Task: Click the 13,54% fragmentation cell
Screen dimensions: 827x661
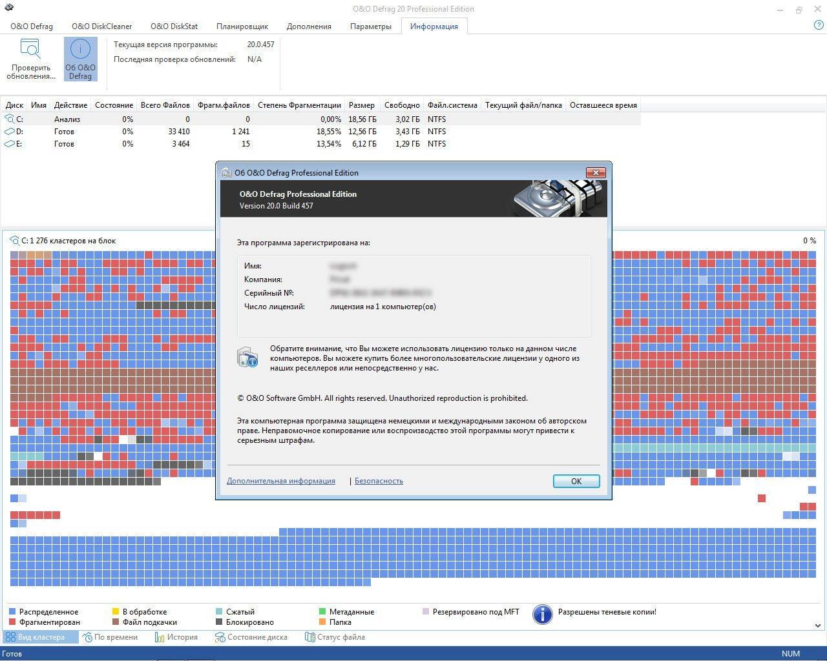Action: point(329,143)
